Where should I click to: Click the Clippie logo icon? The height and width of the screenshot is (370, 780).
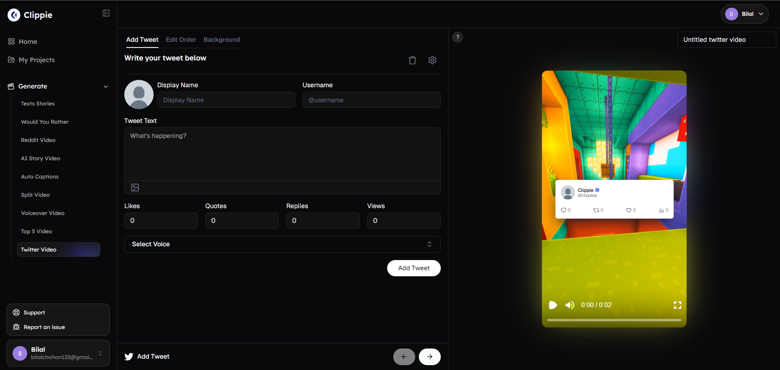click(x=14, y=15)
